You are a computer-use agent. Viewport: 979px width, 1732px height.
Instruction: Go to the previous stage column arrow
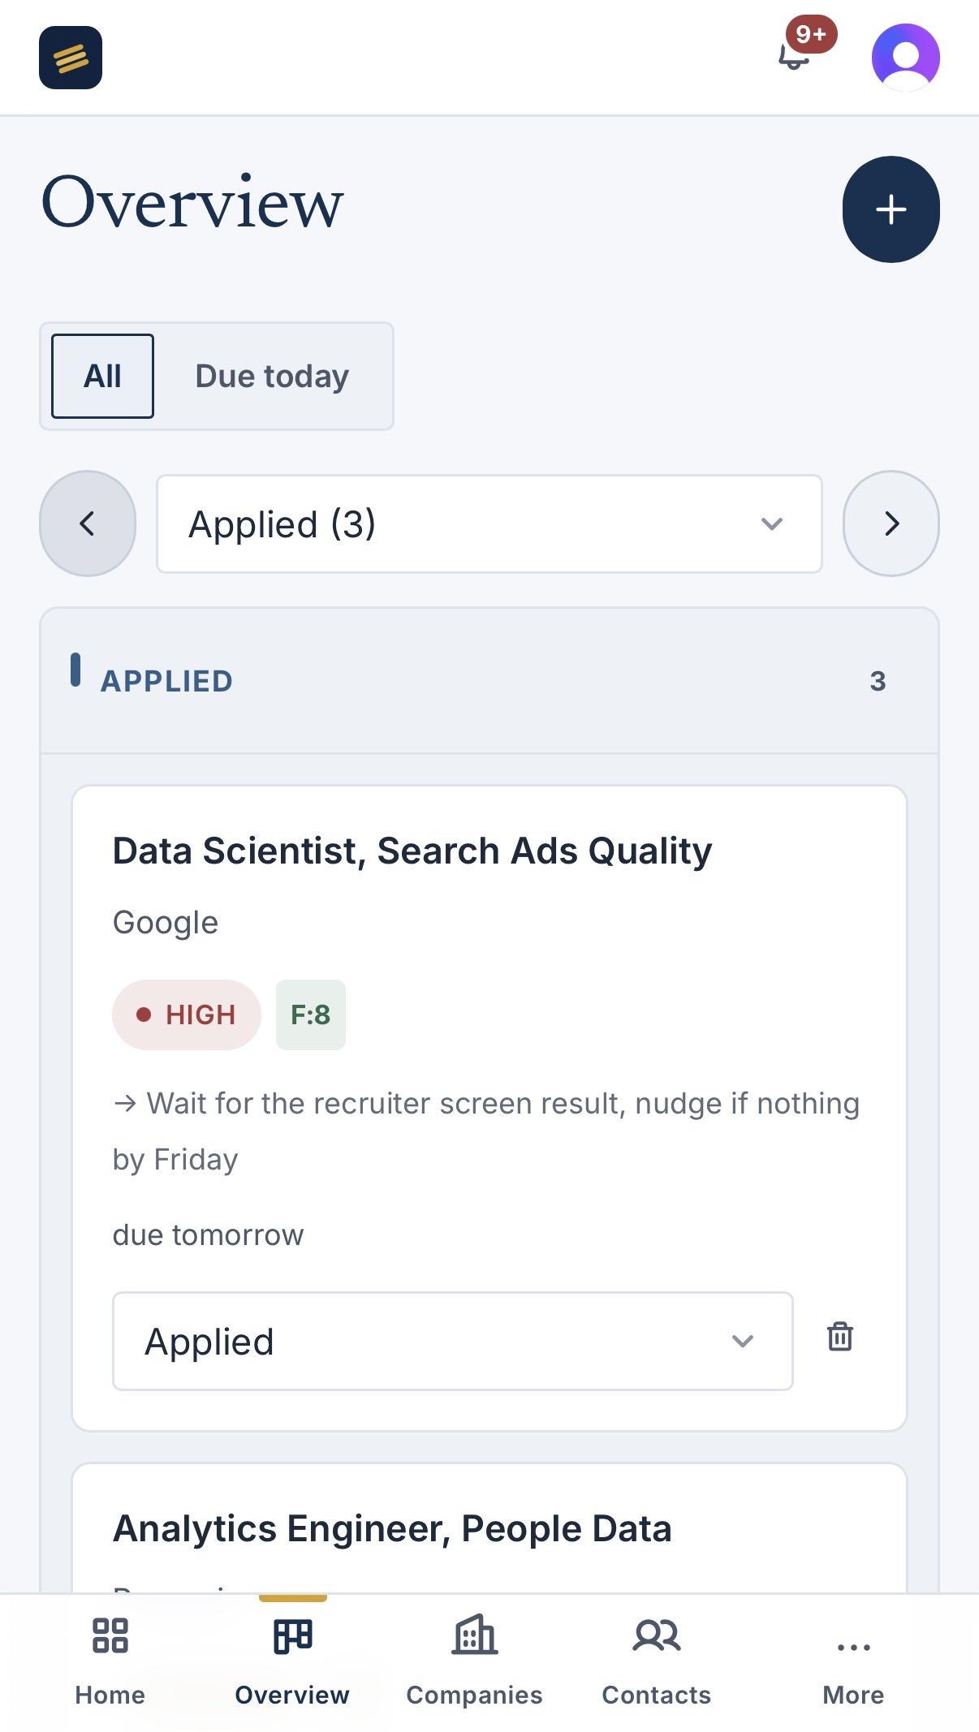click(88, 523)
